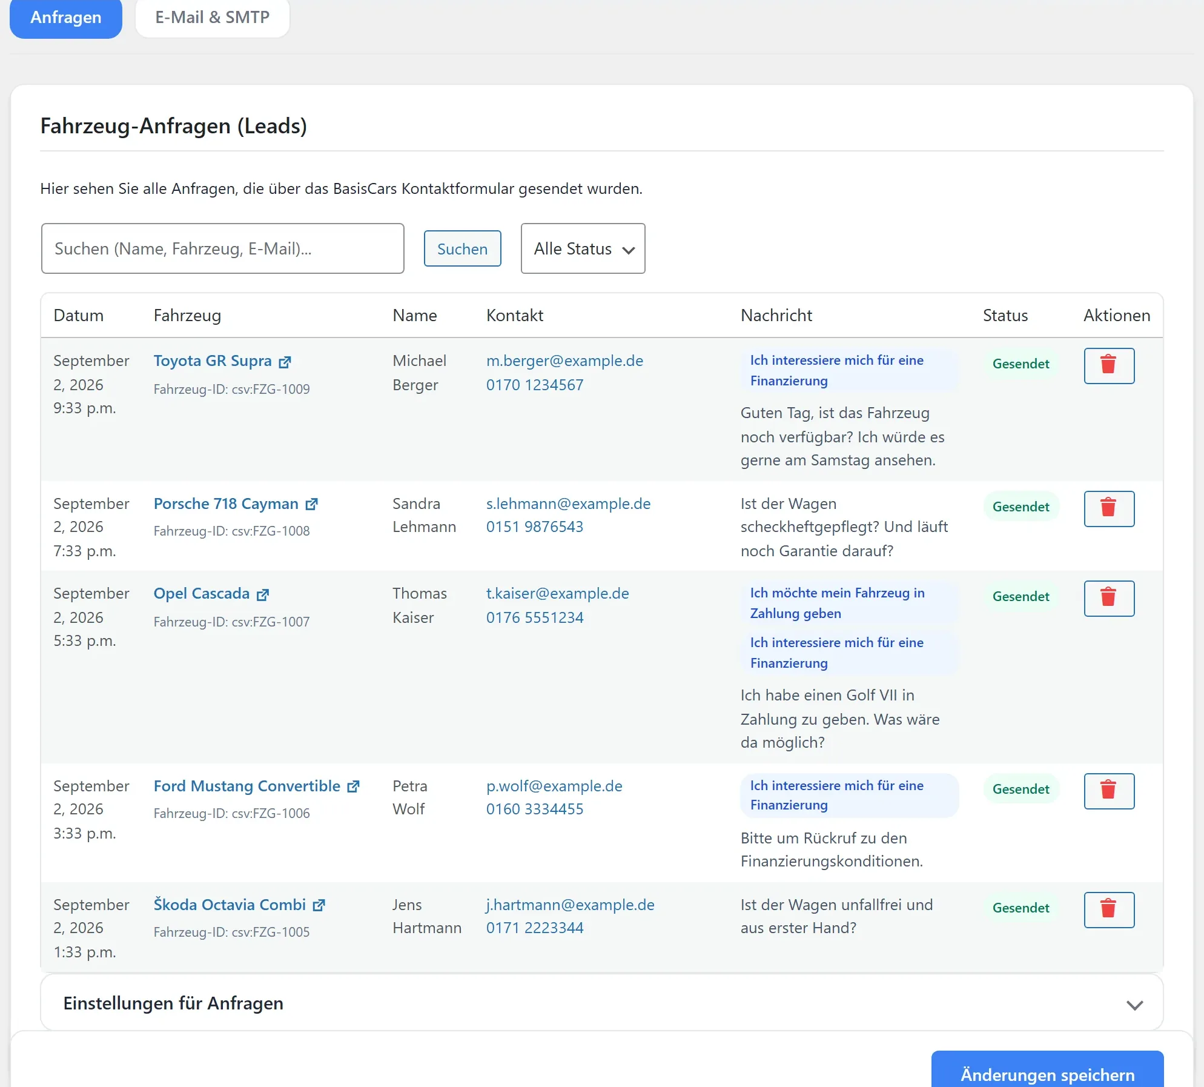Click Gesendet status of Michael Berger
Viewport: 1204px width, 1087px height.
[x=1020, y=364]
